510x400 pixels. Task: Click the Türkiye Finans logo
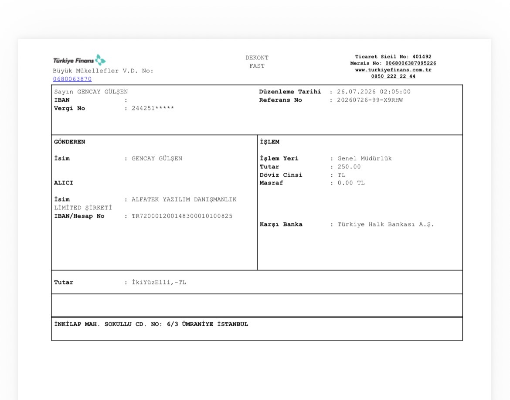point(79,60)
